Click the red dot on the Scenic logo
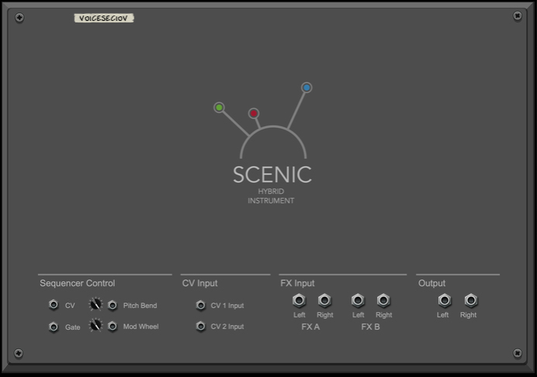537x377 pixels. [254, 113]
